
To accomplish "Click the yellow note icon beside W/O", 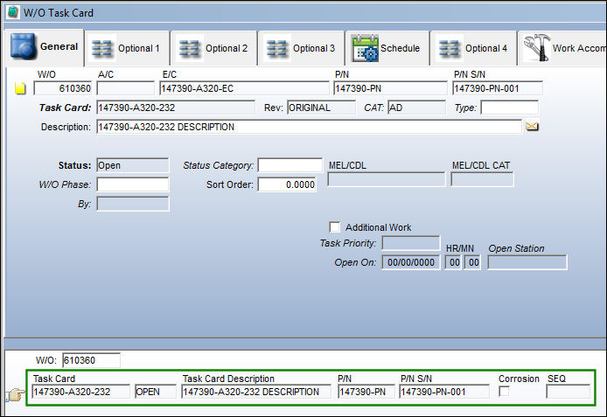I will 20,88.
